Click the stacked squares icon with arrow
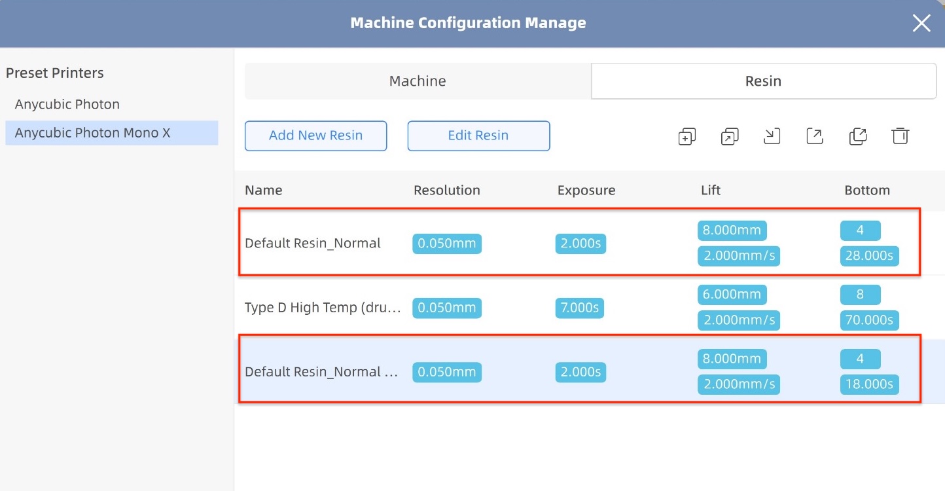Viewport: 945px width, 491px height. pyautogui.click(x=729, y=136)
